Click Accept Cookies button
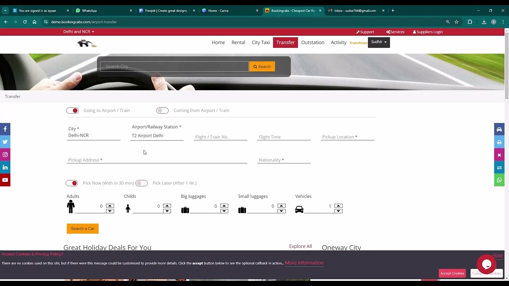Screen dimensions: 509x286 click(452, 273)
